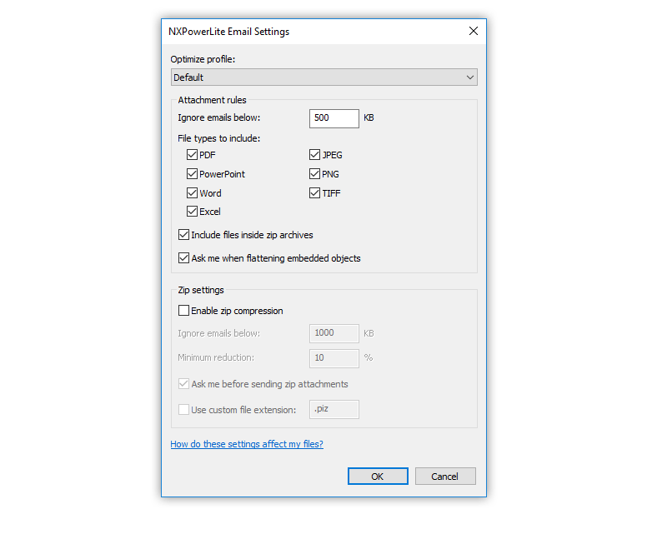Close the NXPowerLite Email Settings dialog
This screenshot has height=539, width=647.
474,32
